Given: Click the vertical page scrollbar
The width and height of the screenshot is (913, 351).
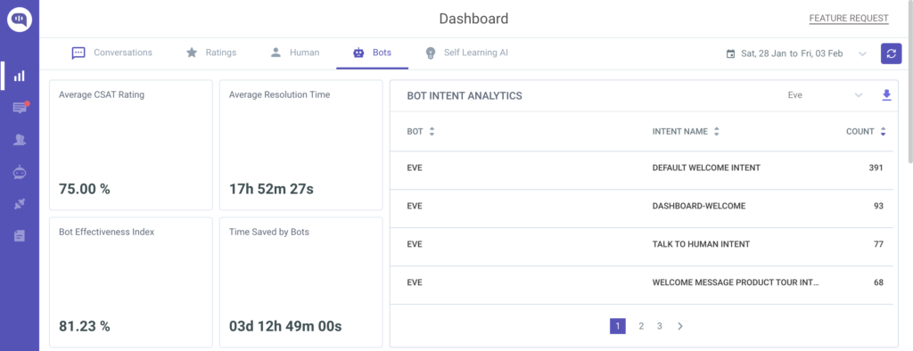Looking at the screenshot, I should [x=910, y=81].
